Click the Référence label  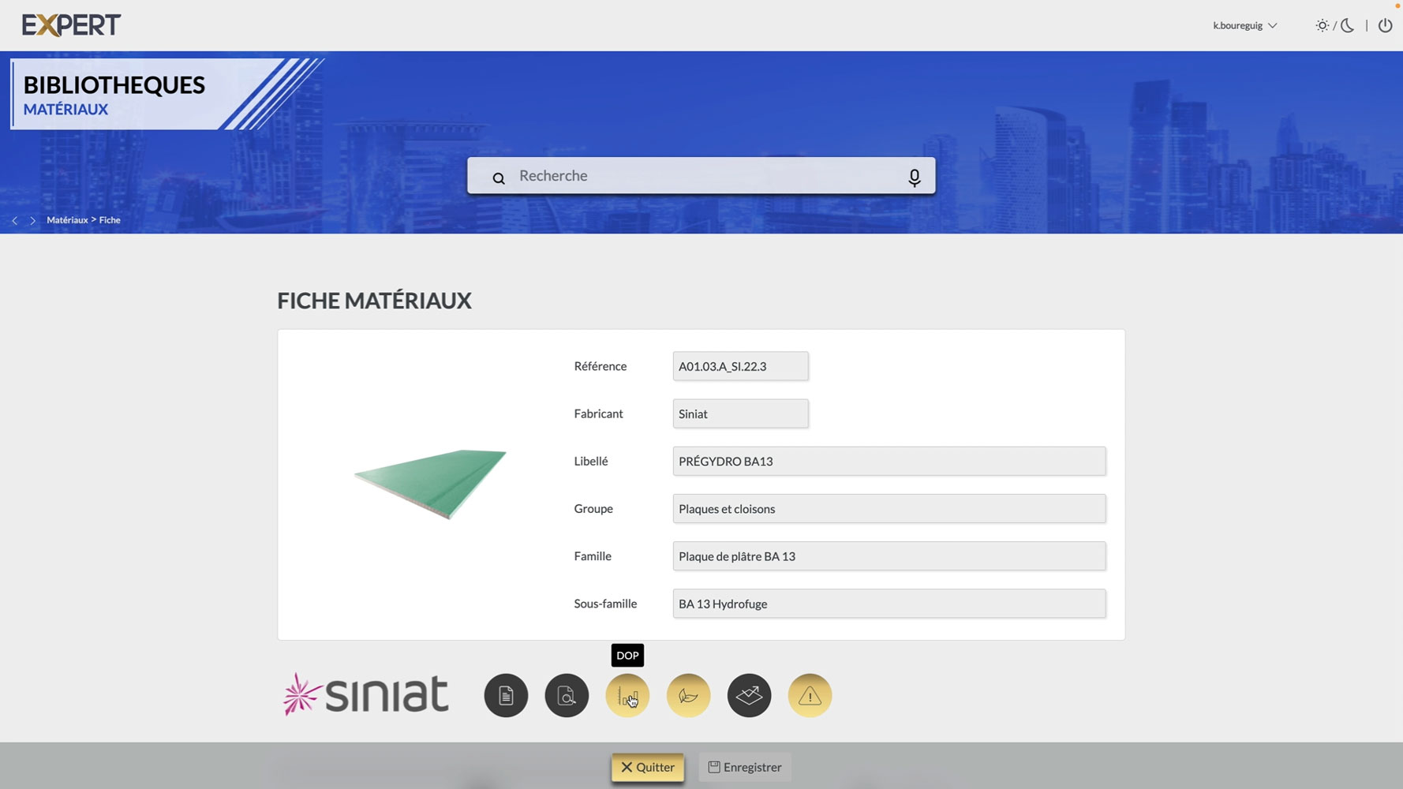pos(600,366)
